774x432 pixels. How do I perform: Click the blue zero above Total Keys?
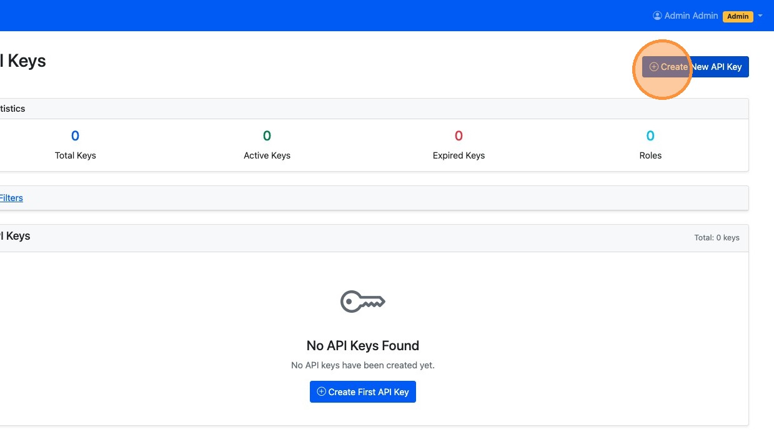(x=76, y=135)
